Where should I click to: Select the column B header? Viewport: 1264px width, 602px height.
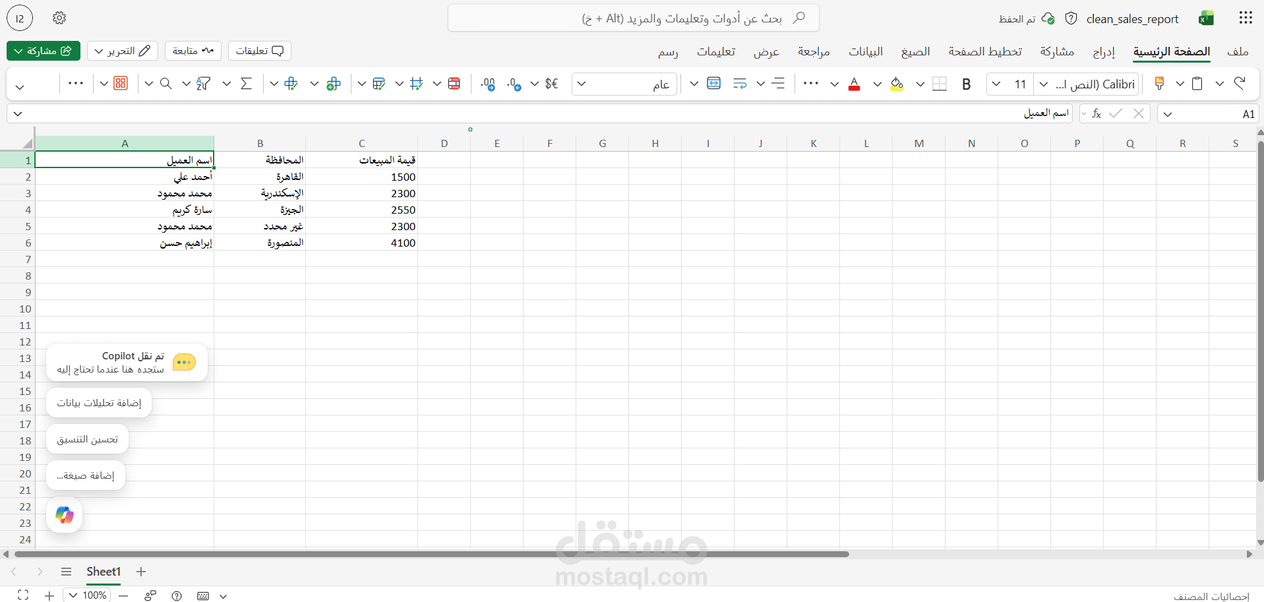coord(260,143)
